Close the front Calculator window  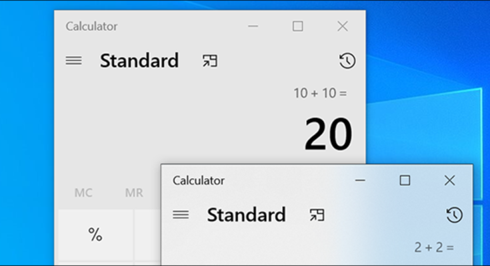(x=449, y=180)
